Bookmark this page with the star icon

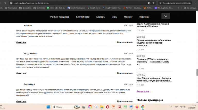pos(153,3)
